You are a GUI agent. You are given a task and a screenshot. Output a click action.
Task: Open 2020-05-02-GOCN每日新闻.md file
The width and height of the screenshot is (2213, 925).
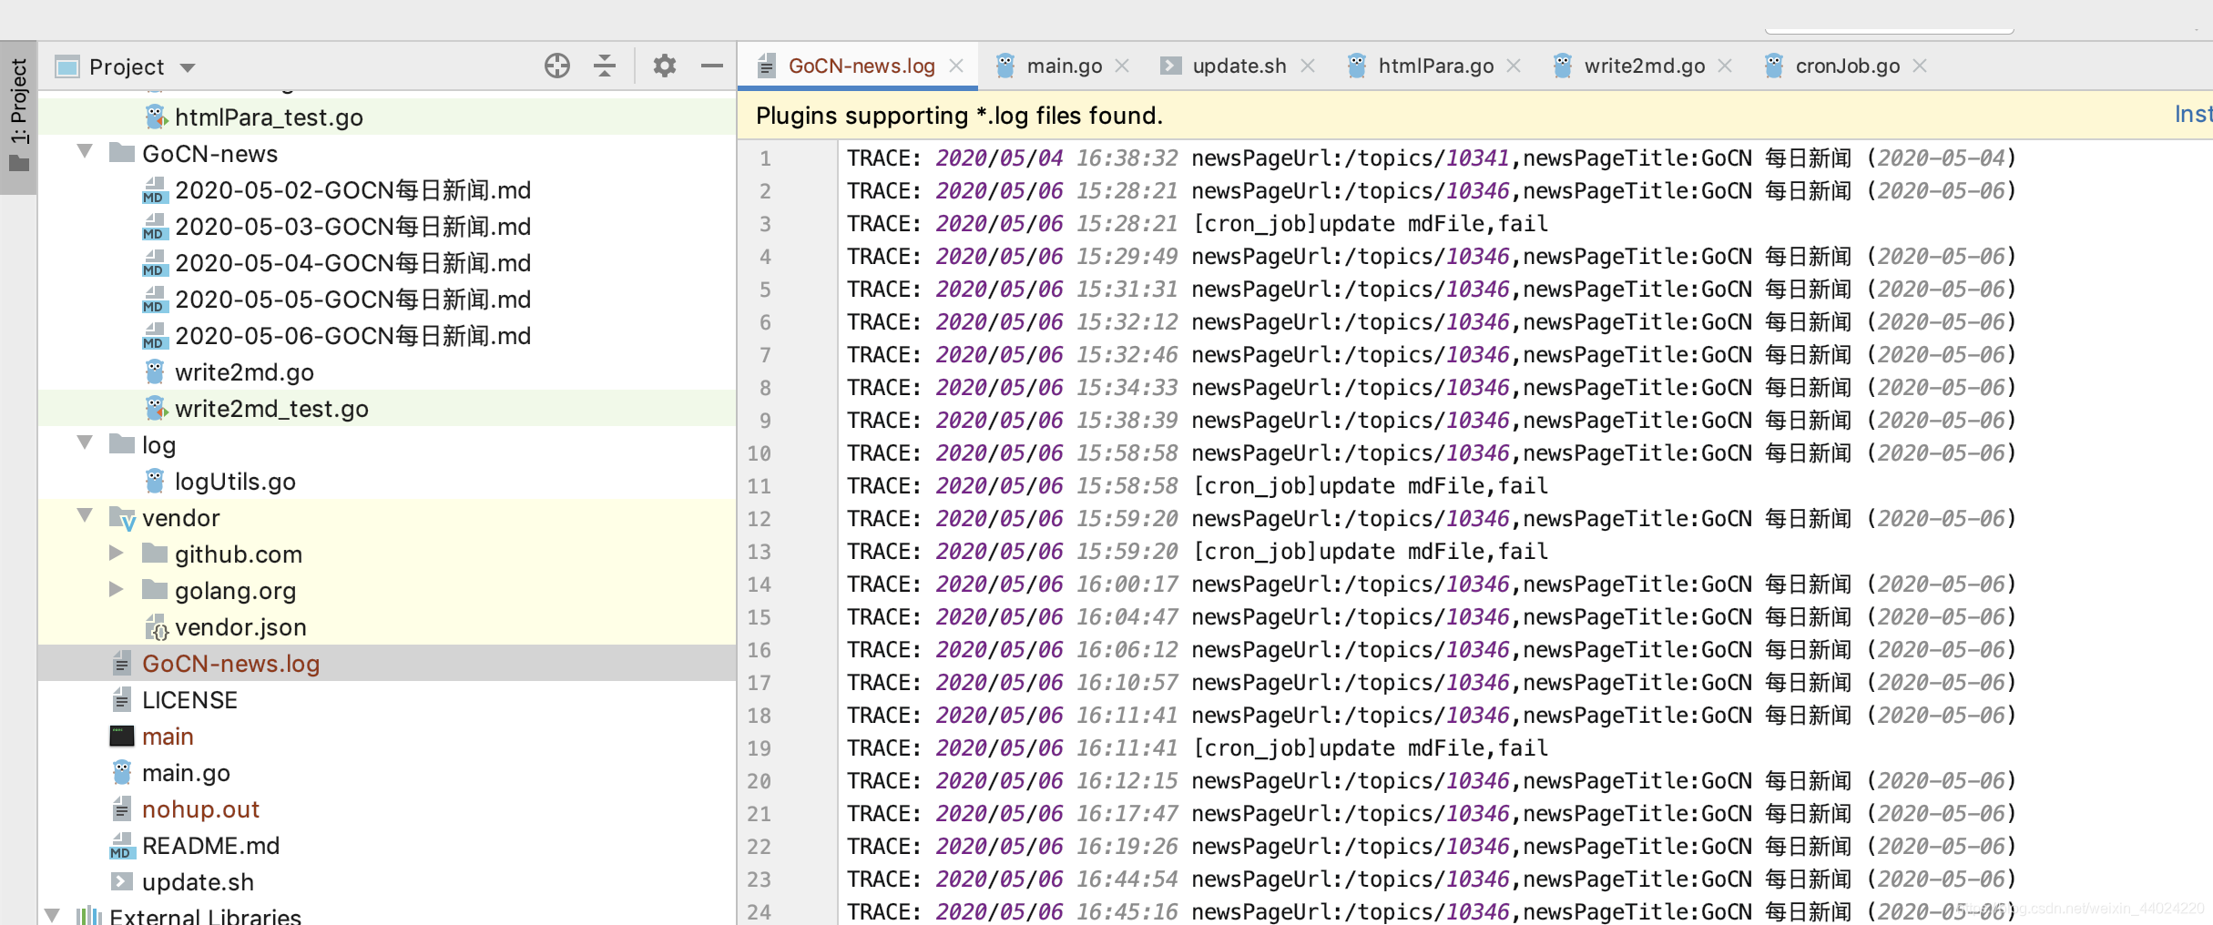coord(386,189)
